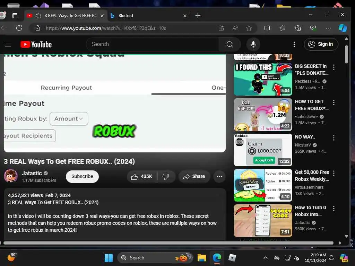Open options menu for BIG SECRET video
355x266 pixels.
click(x=334, y=67)
